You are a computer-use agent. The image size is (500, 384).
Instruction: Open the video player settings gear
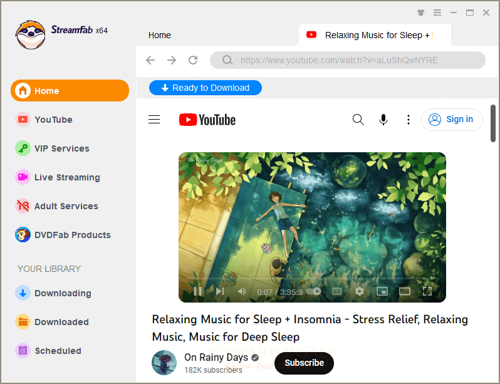(x=360, y=291)
